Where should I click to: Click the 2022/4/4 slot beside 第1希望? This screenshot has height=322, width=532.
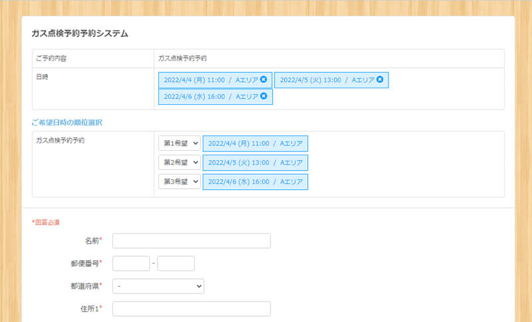tap(255, 143)
